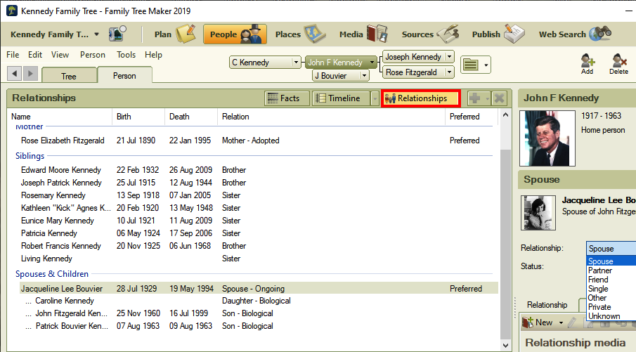Screen dimensions: 636x352
Task: Expand the John F Kennedy dropdown
Action: pyautogui.click(x=372, y=63)
